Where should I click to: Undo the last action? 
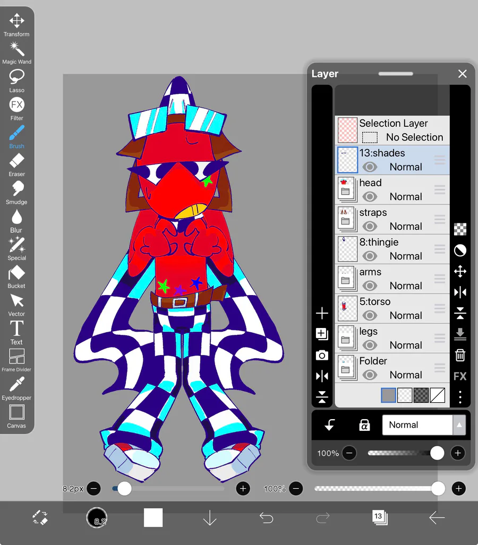[267, 518]
